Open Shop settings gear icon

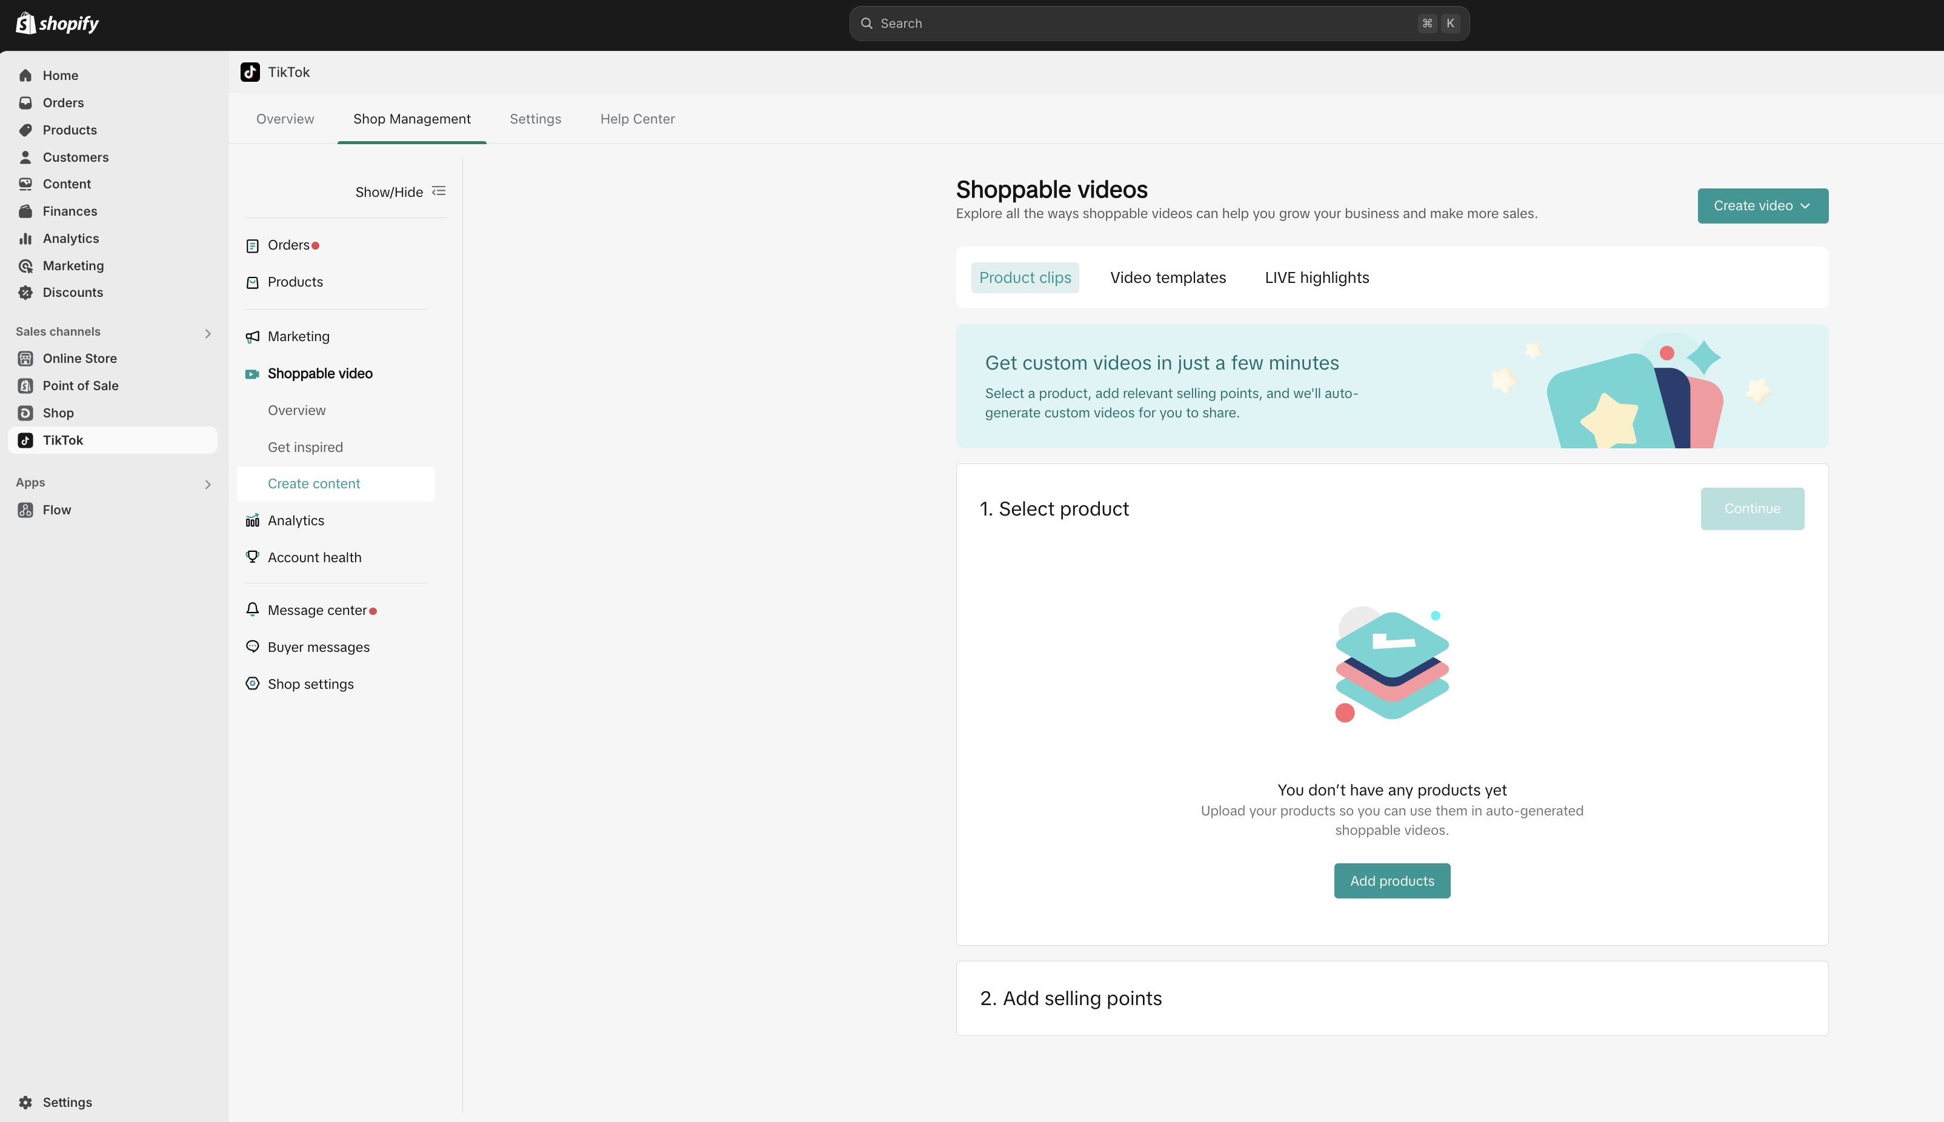pos(252,683)
